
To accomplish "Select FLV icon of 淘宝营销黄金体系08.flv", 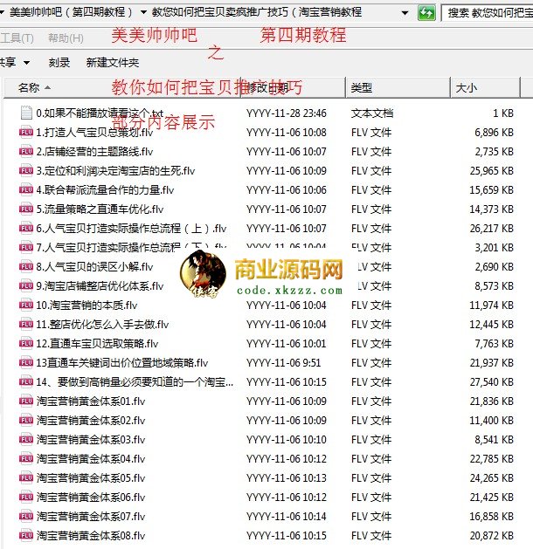I will (x=26, y=535).
